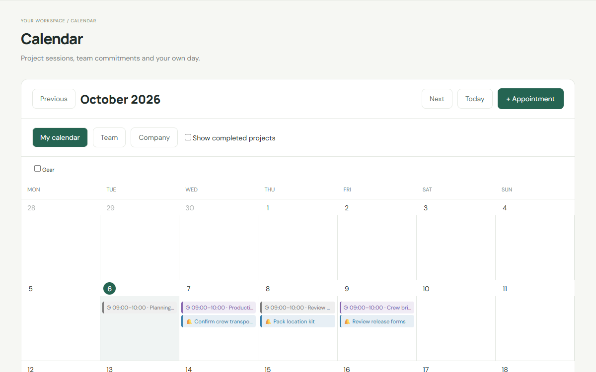
Task: Select greyed-out day 29
Action: point(110,208)
